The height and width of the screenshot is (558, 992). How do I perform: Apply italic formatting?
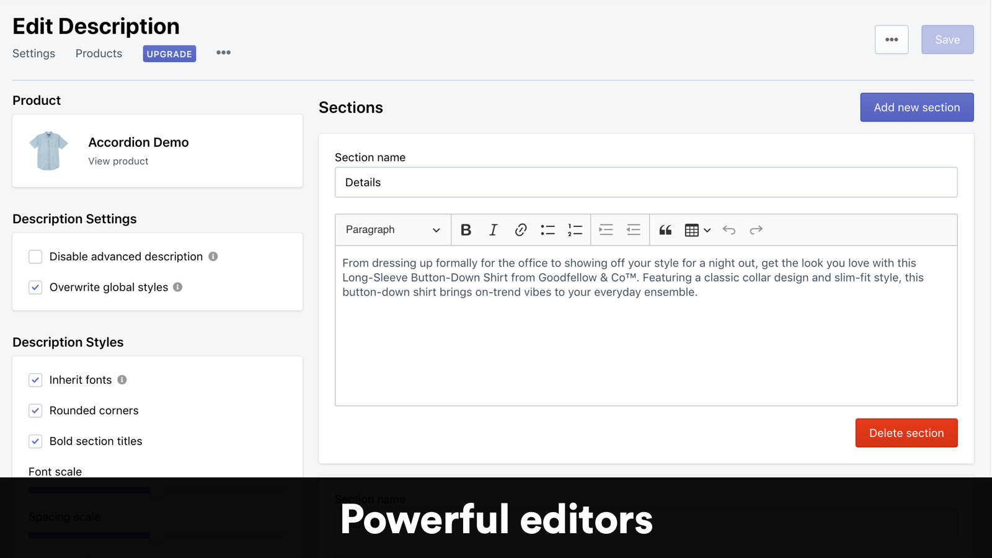tap(493, 229)
